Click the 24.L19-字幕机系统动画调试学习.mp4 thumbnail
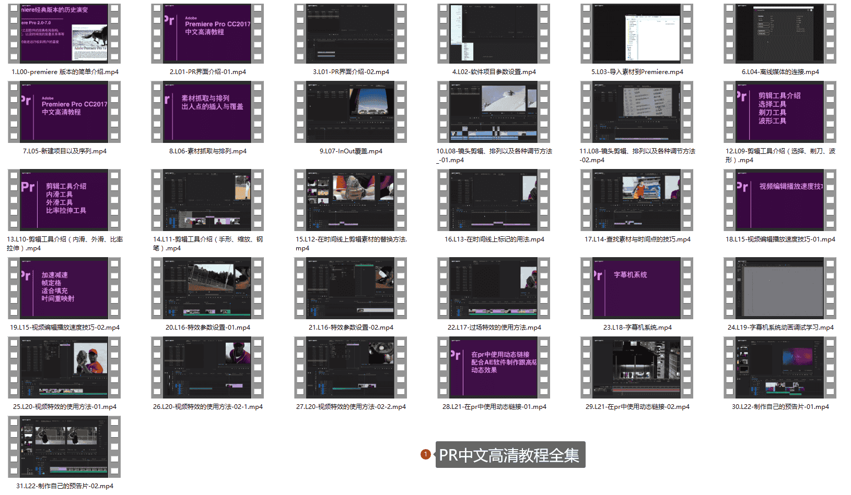Viewport: 851px width, 495px height. 780,288
